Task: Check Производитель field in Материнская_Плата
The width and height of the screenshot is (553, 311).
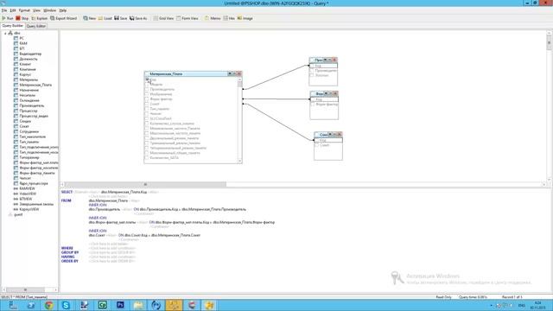Action: (147, 90)
